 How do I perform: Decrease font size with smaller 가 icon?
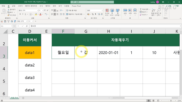(47, 10)
